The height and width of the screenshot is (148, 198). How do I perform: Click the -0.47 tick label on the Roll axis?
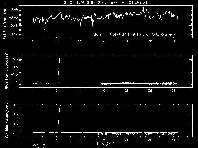pos(14,33)
